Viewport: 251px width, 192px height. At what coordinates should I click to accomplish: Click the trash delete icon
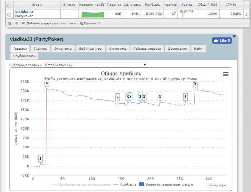10,23
